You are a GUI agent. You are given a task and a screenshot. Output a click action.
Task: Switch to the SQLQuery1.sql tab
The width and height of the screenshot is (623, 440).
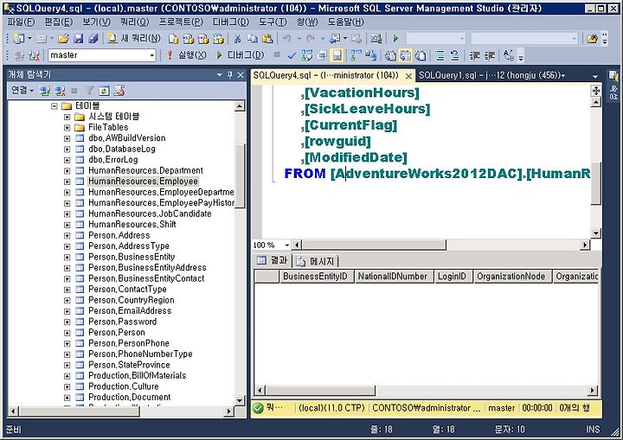(x=491, y=75)
